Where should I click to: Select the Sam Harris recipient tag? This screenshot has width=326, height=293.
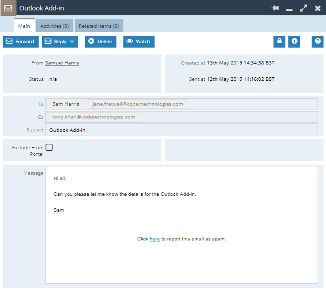[x=66, y=104]
